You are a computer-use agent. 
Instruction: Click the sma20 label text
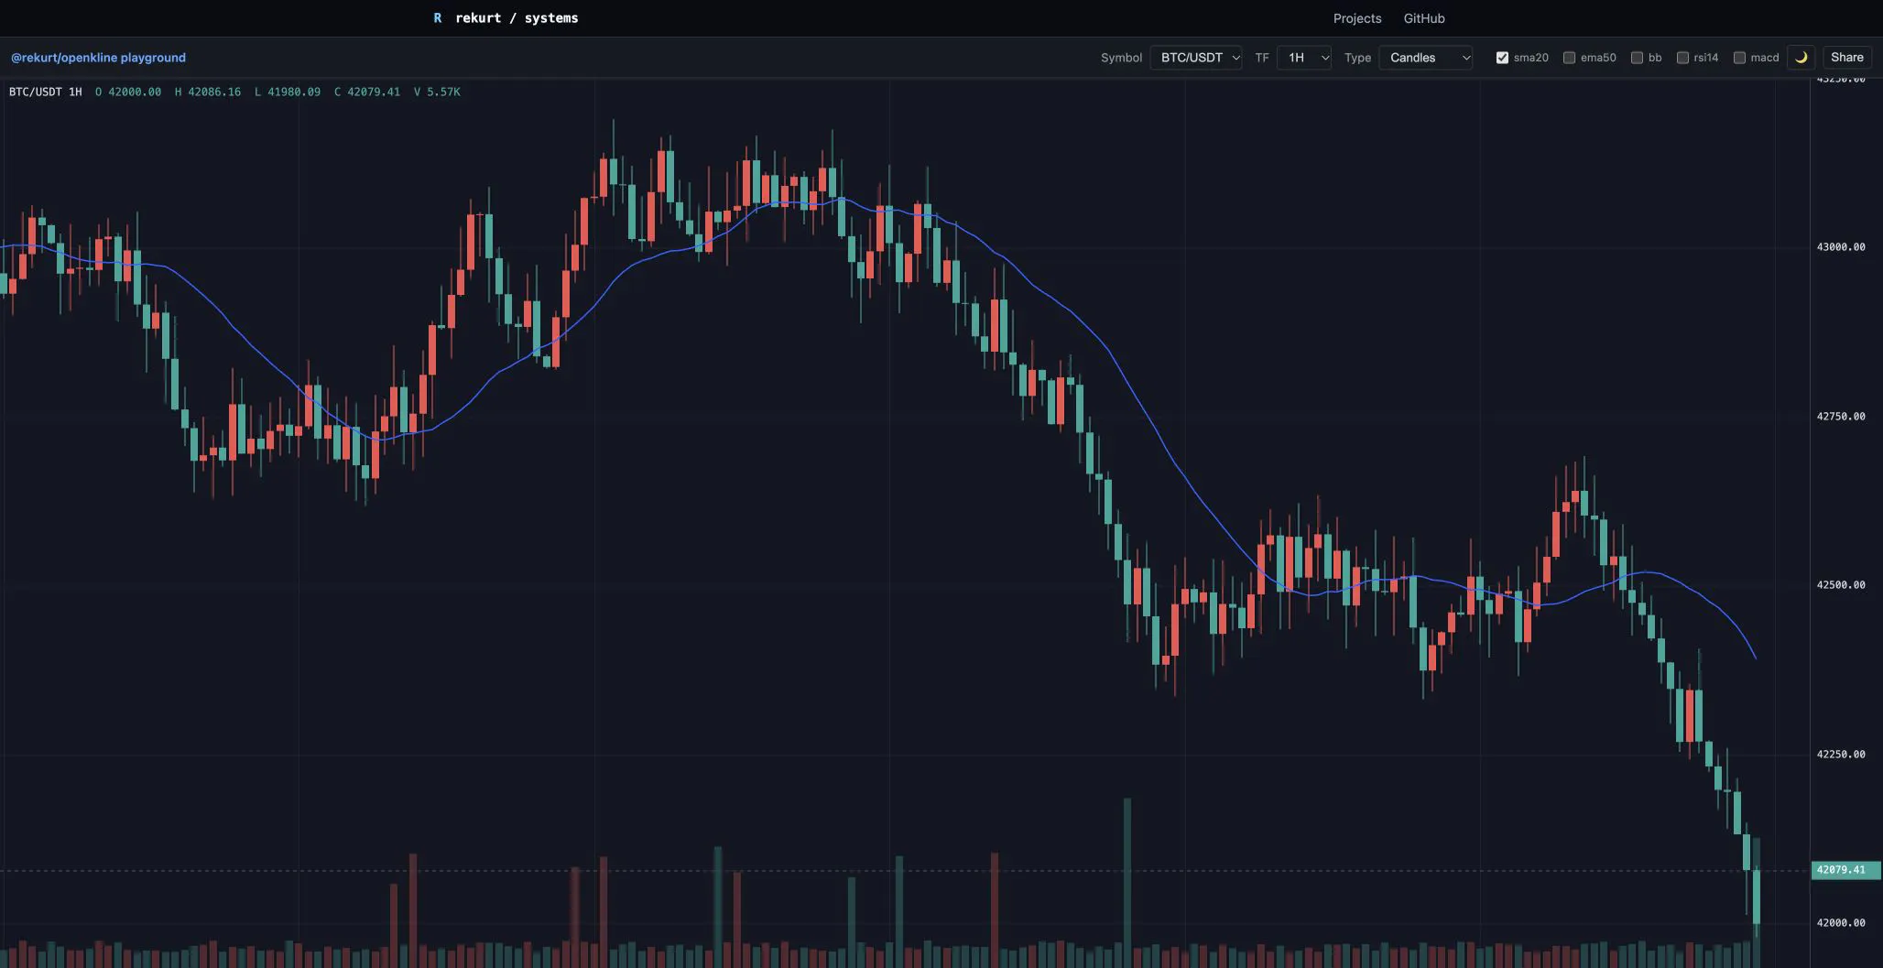tap(1530, 58)
